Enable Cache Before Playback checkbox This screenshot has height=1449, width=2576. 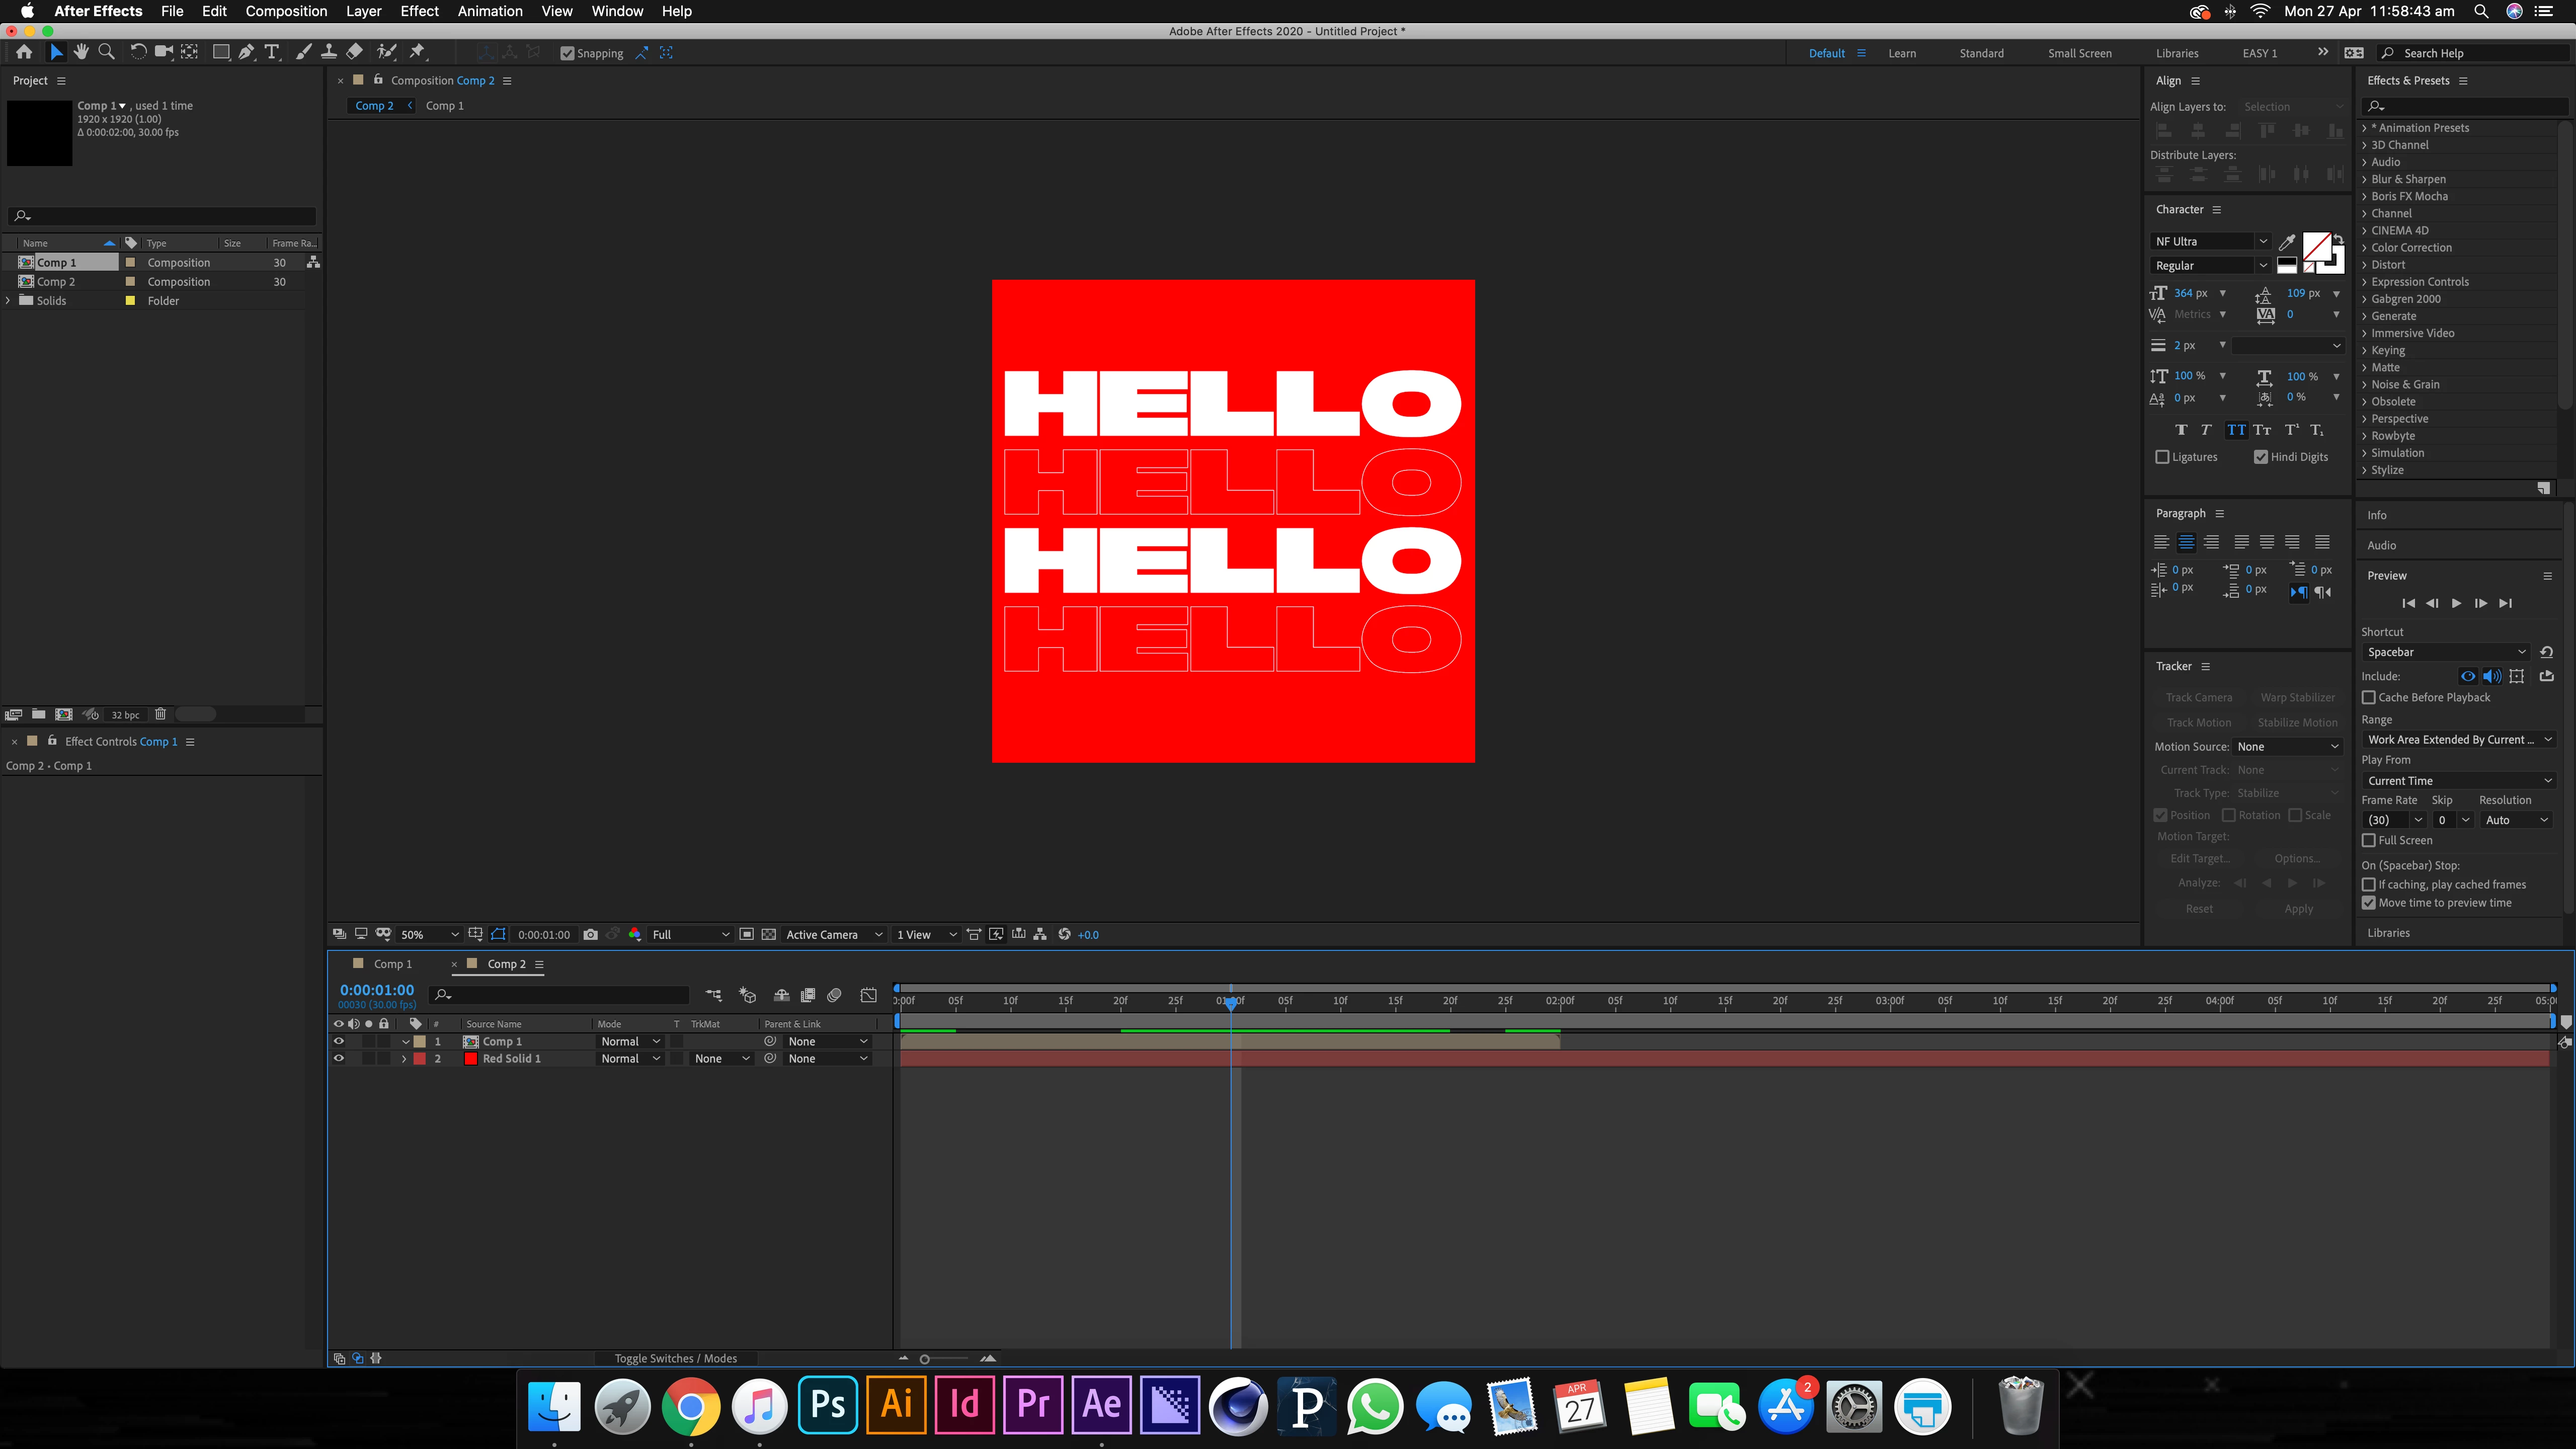[x=2368, y=697]
